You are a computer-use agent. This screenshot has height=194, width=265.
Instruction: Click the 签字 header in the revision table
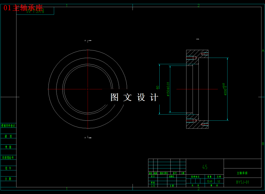(175, 173)
